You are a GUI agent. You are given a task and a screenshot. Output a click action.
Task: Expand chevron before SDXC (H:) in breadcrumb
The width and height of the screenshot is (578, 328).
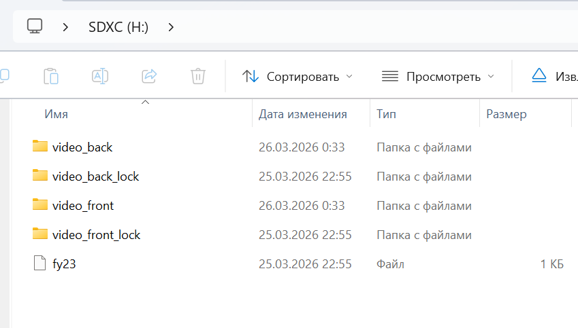click(66, 27)
